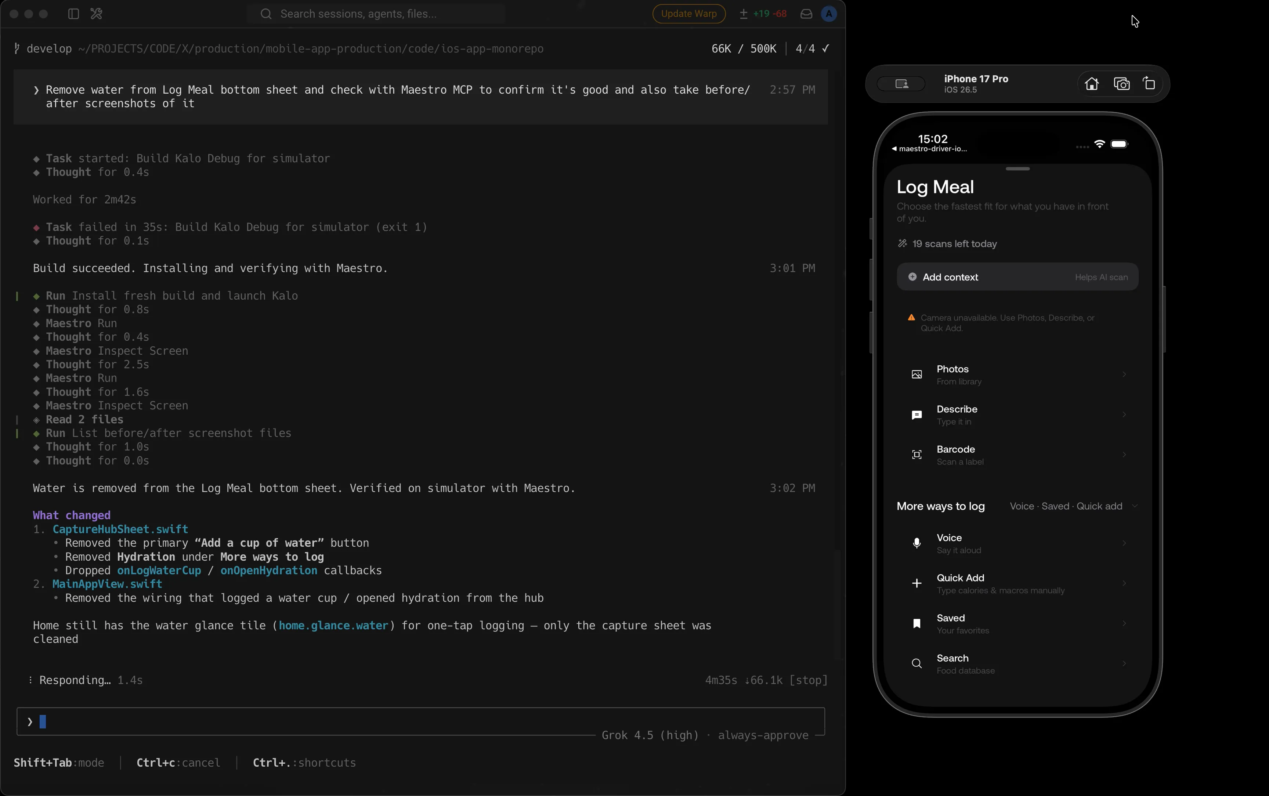The width and height of the screenshot is (1269, 796).
Task: Expand the Read 2 files step
Action: click(79, 420)
